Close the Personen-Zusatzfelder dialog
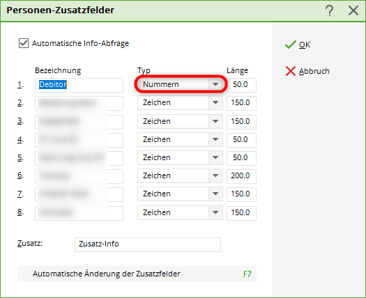 [x=353, y=10]
